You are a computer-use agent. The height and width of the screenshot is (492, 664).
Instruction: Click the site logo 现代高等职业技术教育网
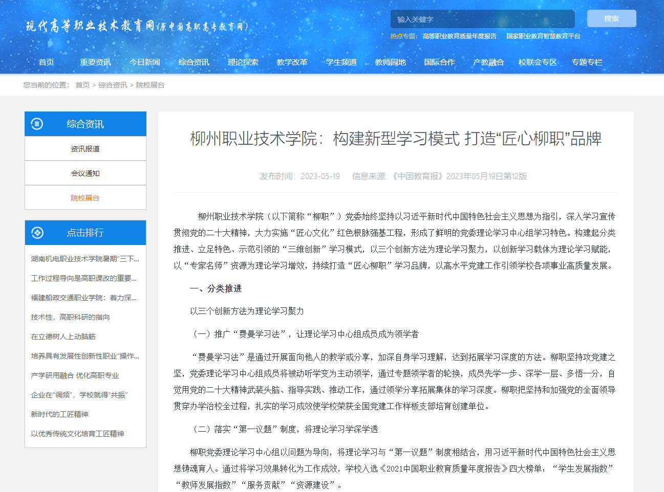pos(137,26)
